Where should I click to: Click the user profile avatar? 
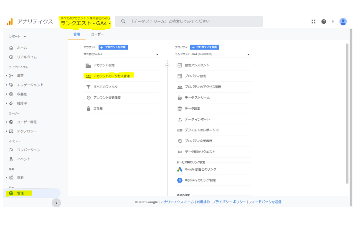click(343, 21)
